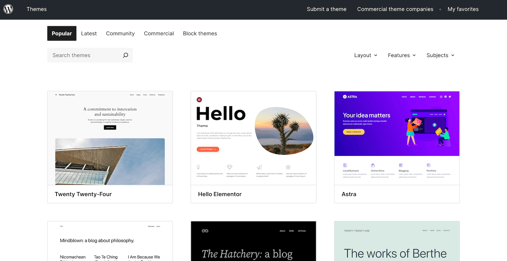Screen dimensions: 507x261
Task: Expand the Features filter dropdown
Action: pos(402,55)
